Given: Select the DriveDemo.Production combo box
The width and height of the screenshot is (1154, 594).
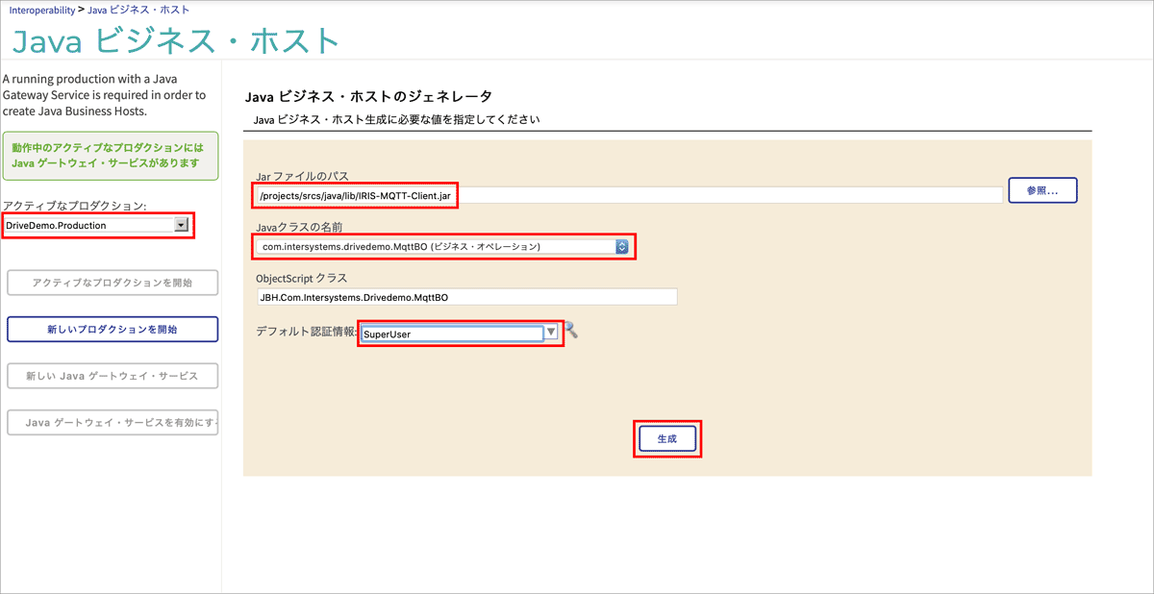Looking at the screenshot, I should click(x=96, y=225).
